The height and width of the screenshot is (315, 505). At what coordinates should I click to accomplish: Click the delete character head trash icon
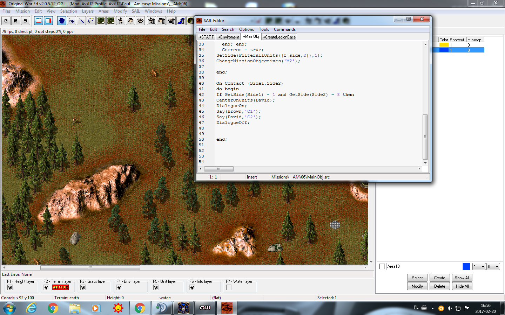click(161, 21)
